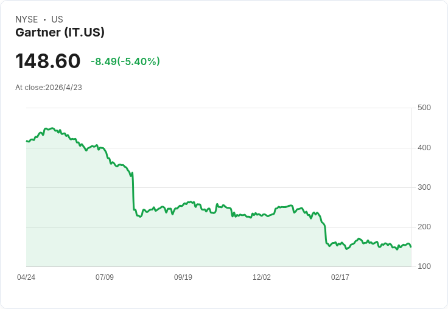Click the At close:2026/4/23 timestamp
Viewport: 448px width, 309px height.
point(49,88)
